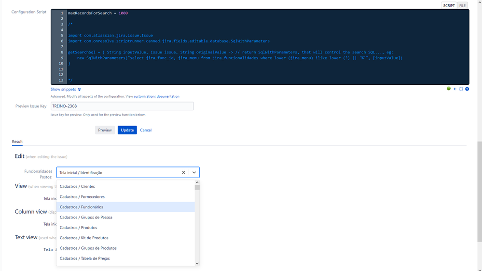The height and width of the screenshot is (271, 482).
Task: Click dropdown list scroll-down arrow
Action: 197,263
